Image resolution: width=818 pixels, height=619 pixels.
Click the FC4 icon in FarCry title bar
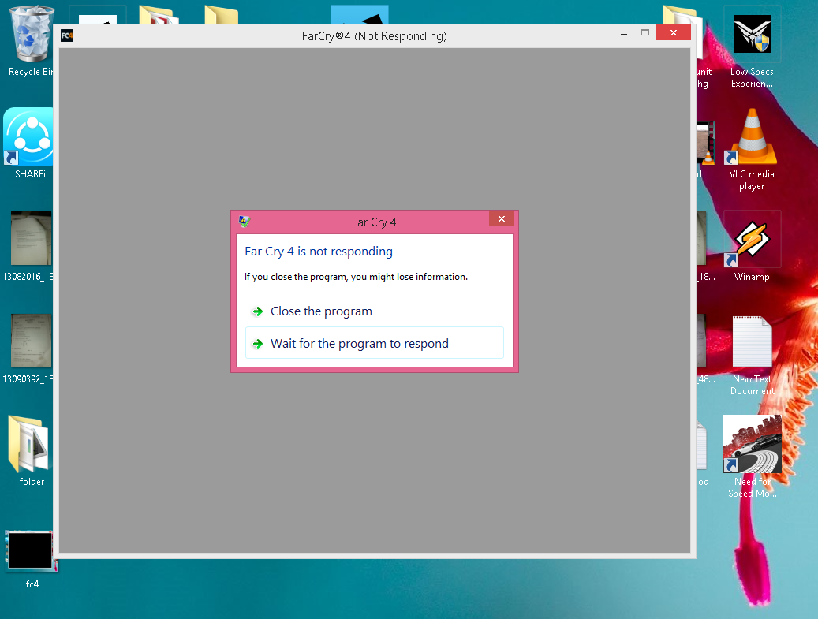coord(67,35)
